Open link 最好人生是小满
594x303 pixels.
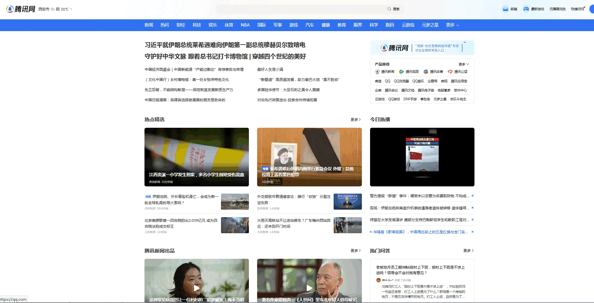pos(270,69)
